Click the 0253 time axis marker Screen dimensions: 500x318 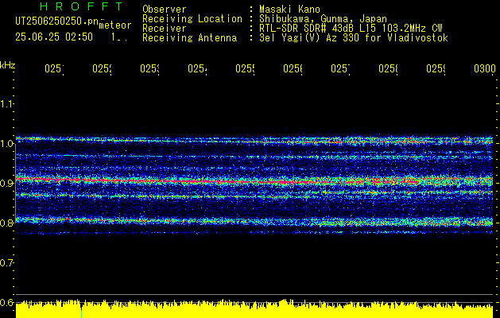pos(150,69)
